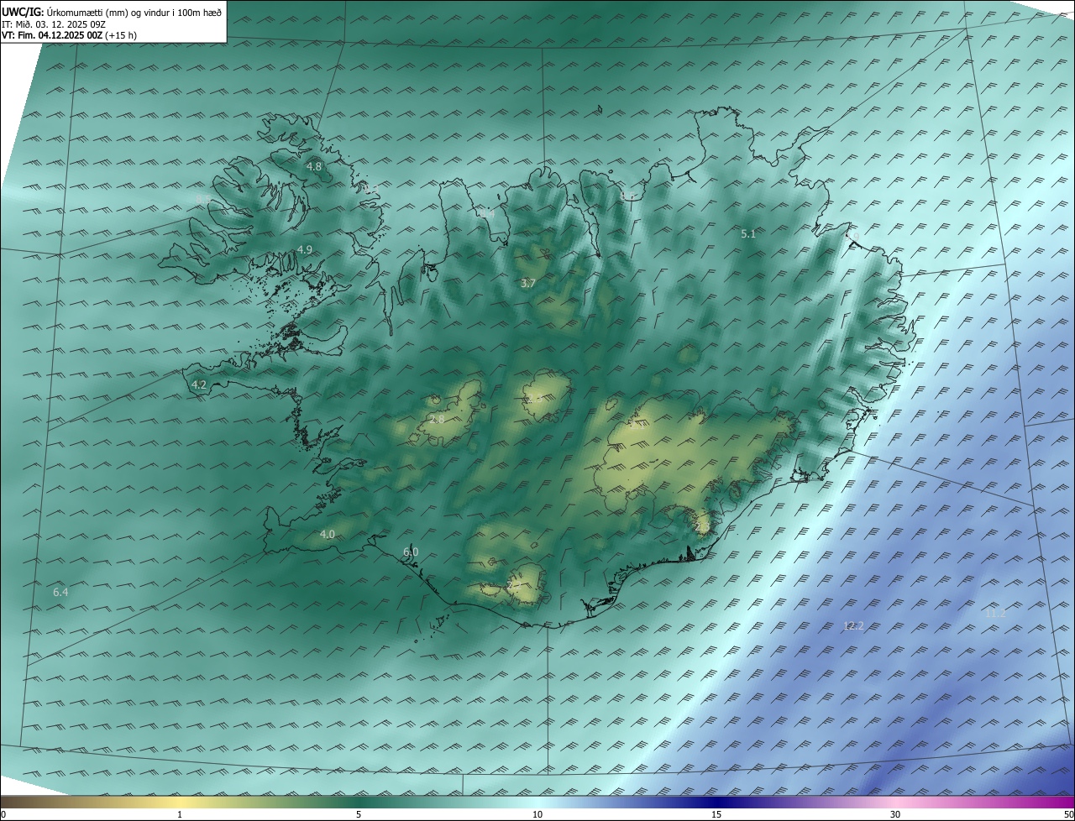
Task: Click the 6.0 value label on coast
Action: tap(411, 552)
